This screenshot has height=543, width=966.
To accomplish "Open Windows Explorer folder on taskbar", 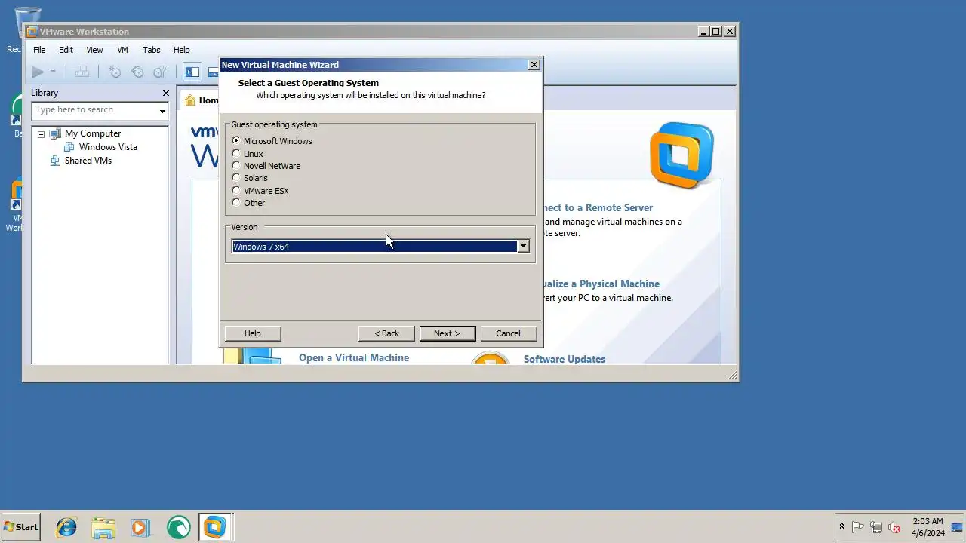I will pos(103,527).
